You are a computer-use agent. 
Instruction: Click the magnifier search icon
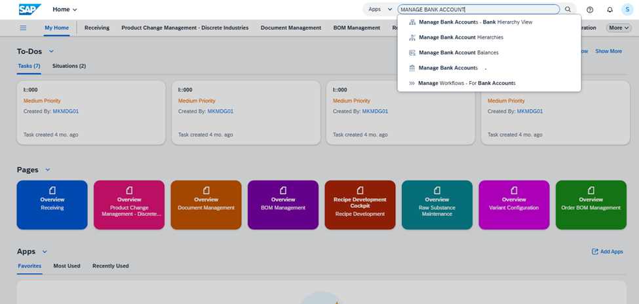click(x=568, y=9)
